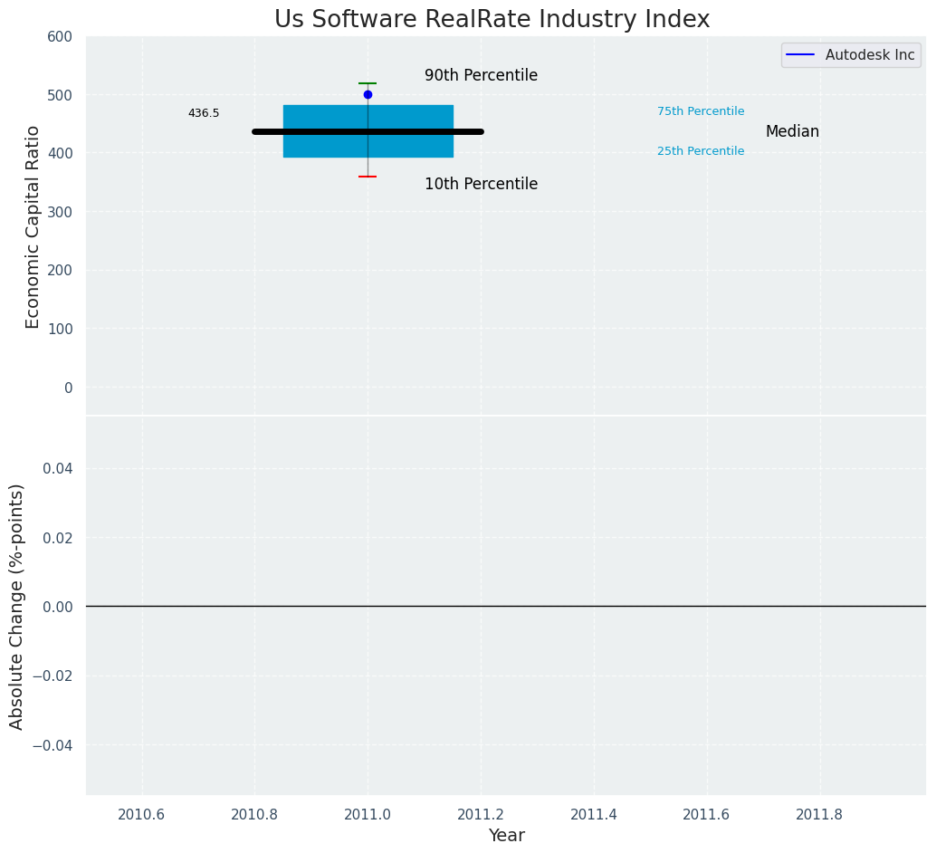Click the Absolute Change (%-points) axis label
This screenshot has height=853, width=936.
click(x=17, y=606)
